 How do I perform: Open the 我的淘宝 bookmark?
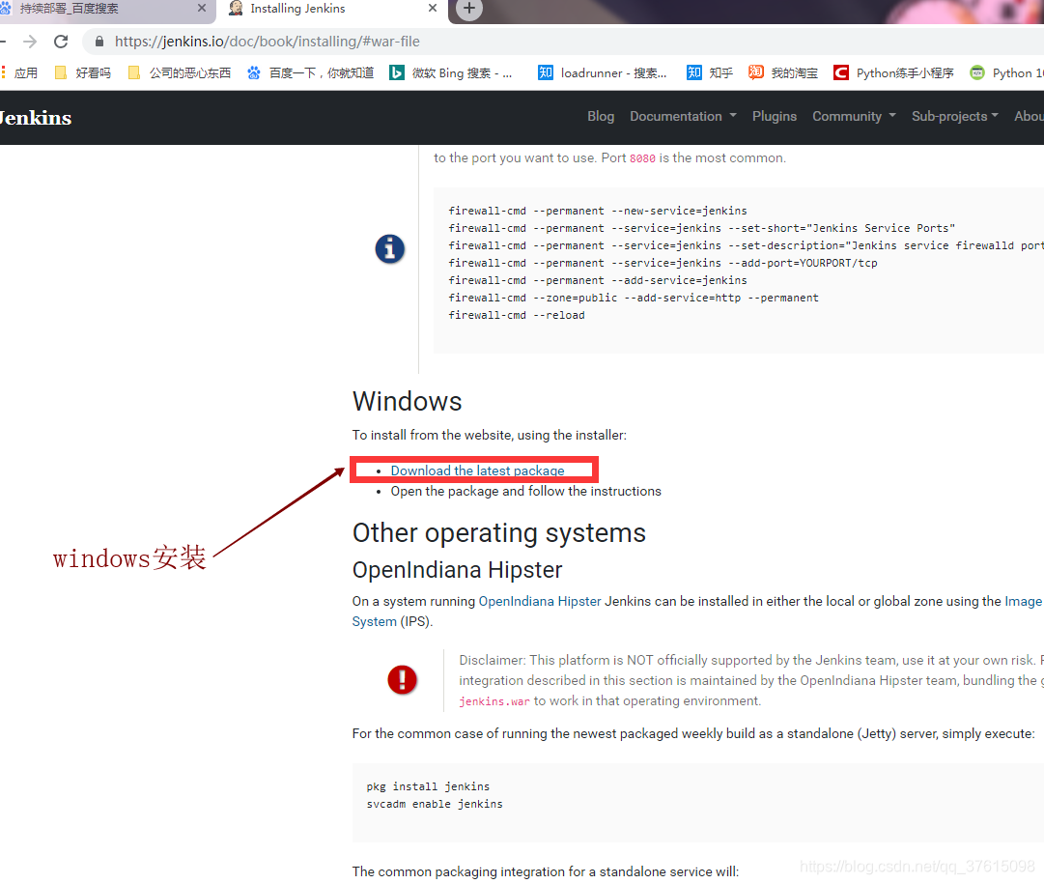(x=783, y=72)
